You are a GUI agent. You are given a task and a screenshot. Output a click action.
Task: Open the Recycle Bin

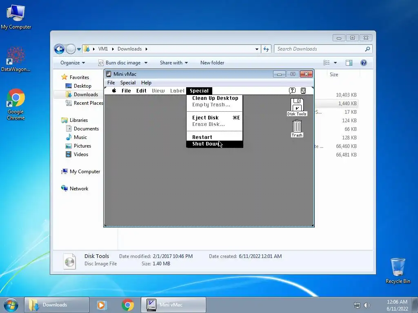[398, 271]
